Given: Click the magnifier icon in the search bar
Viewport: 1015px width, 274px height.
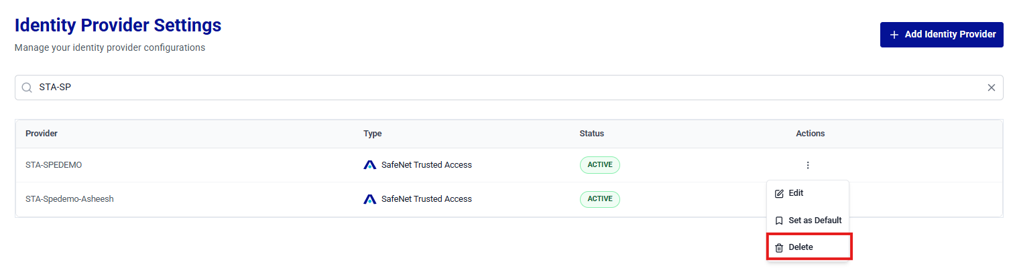Looking at the screenshot, I should point(27,88).
